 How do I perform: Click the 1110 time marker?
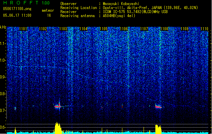coord(205,29)
